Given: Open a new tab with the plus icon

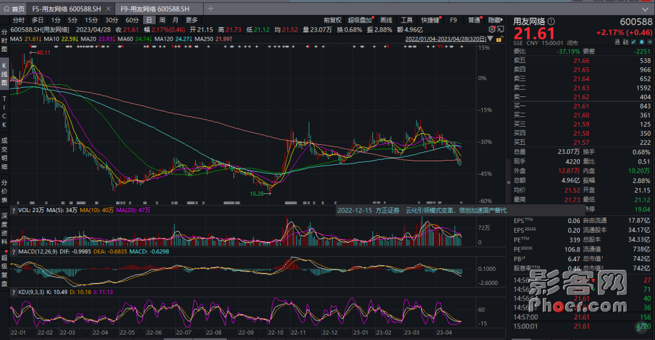Looking at the screenshot, I should 210,8.
